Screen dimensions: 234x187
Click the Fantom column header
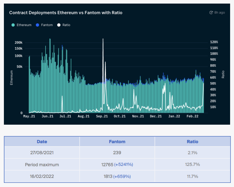click(x=117, y=142)
